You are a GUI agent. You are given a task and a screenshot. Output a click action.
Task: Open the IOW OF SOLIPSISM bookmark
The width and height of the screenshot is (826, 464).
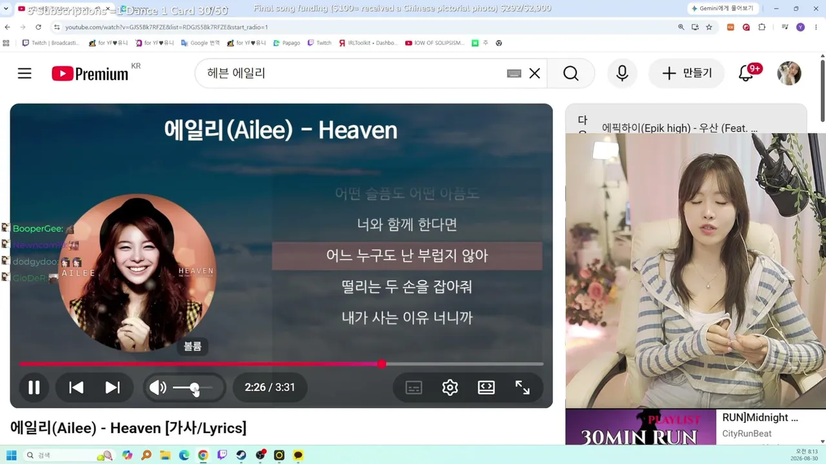pos(434,43)
